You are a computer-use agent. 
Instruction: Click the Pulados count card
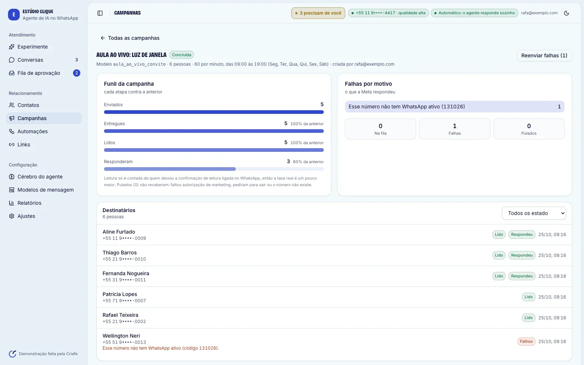529,129
